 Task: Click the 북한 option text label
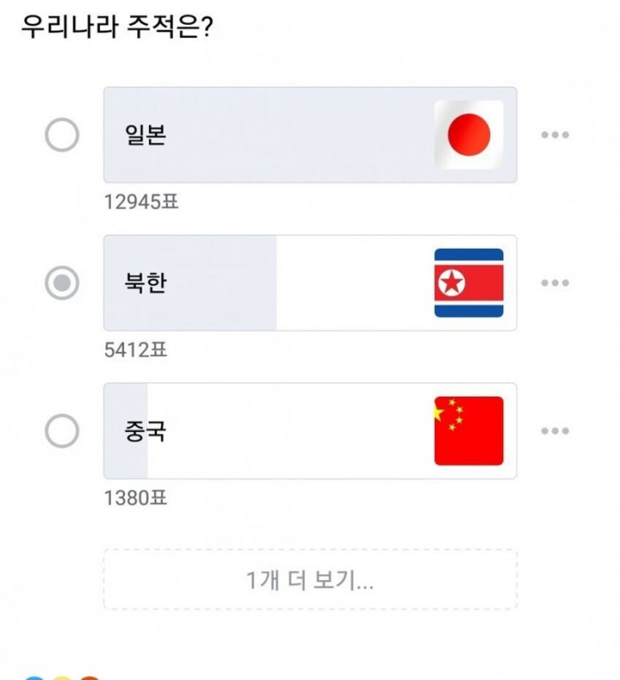[146, 284]
